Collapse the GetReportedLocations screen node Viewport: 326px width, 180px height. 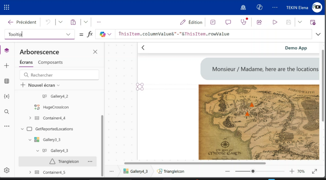pos(22,129)
